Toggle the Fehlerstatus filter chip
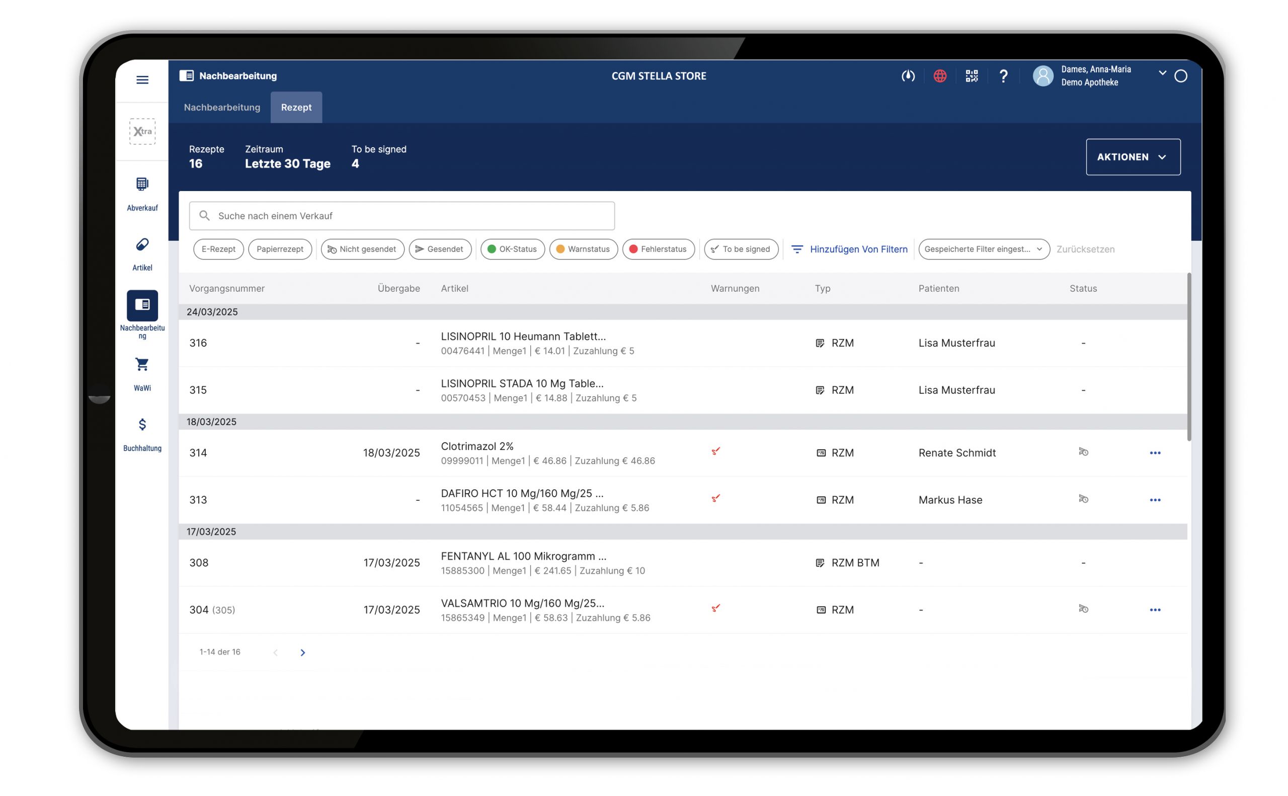This screenshot has height=796, width=1288. pyautogui.click(x=658, y=249)
